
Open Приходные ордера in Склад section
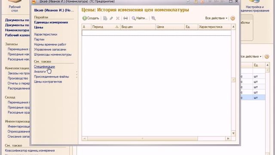[19, 107]
